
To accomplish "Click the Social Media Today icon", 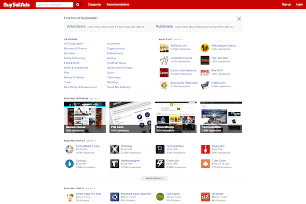I will [69, 149].
